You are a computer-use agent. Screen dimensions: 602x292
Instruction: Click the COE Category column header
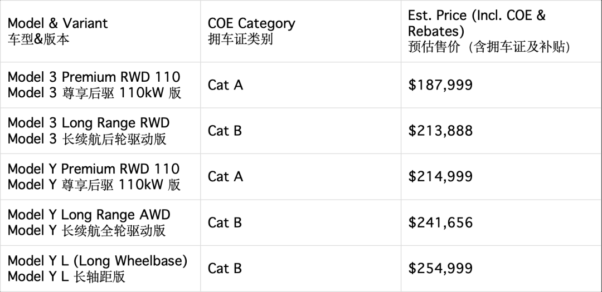click(251, 24)
